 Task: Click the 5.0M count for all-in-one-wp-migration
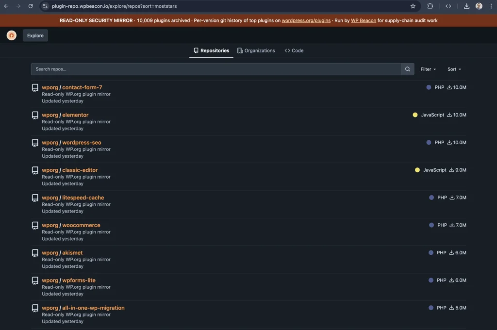(461, 308)
